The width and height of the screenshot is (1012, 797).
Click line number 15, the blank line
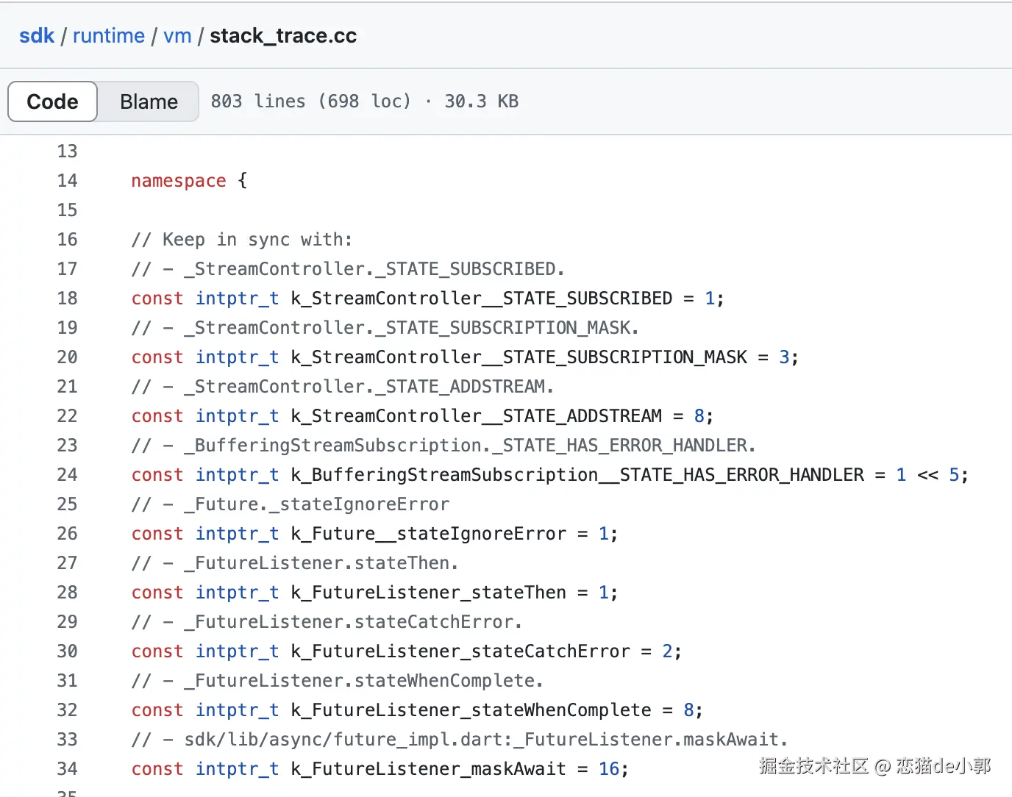click(67, 210)
